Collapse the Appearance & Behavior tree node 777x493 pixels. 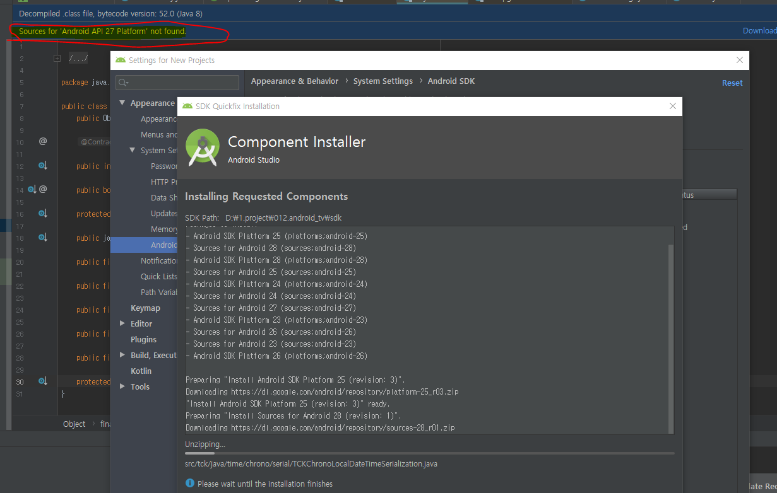122,103
